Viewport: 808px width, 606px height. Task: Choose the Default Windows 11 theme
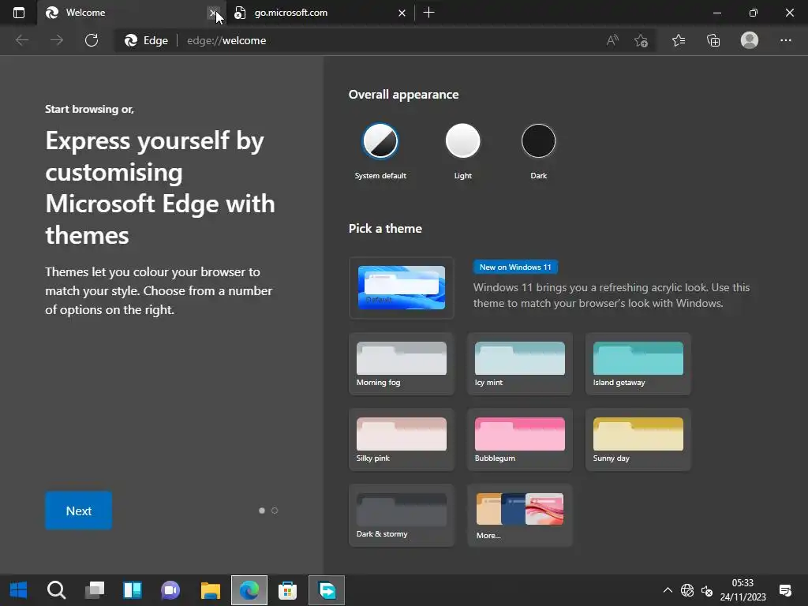point(402,287)
